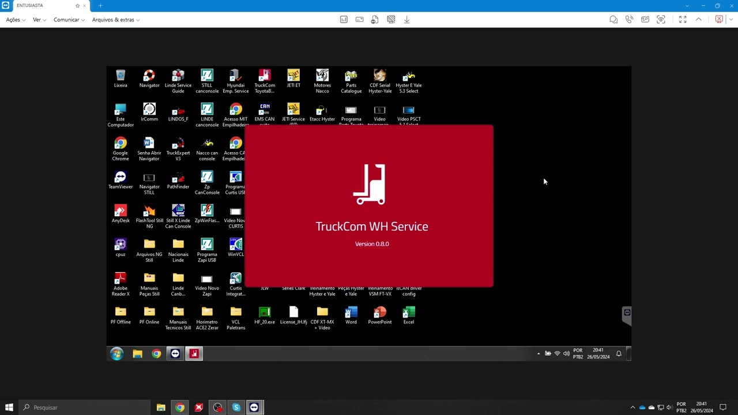Image resolution: width=738 pixels, height=415 pixels.
Task: Open remote clock showing 20:41
Action: click(598, 353)
